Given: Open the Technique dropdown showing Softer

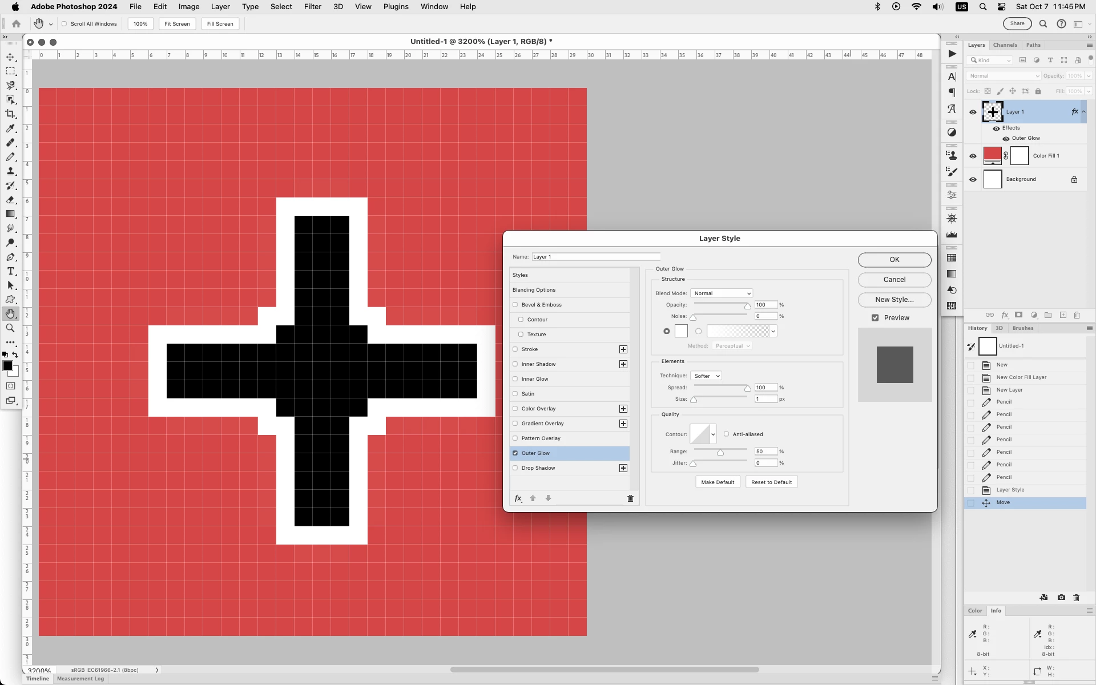Looking at the screenshot, I should coord(706,376).
